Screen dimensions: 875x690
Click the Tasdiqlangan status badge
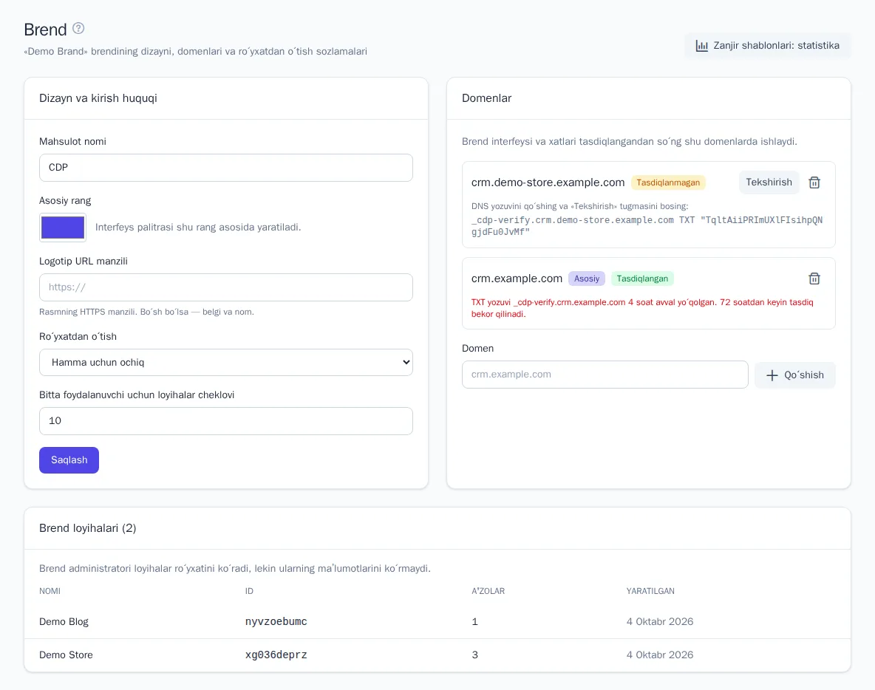coord(642,279)
